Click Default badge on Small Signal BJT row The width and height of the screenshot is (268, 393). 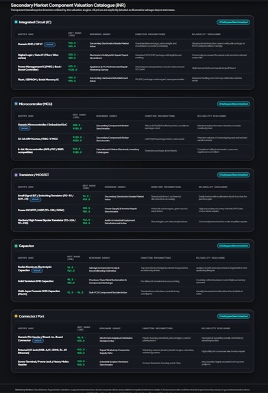(x=36, y=200)
